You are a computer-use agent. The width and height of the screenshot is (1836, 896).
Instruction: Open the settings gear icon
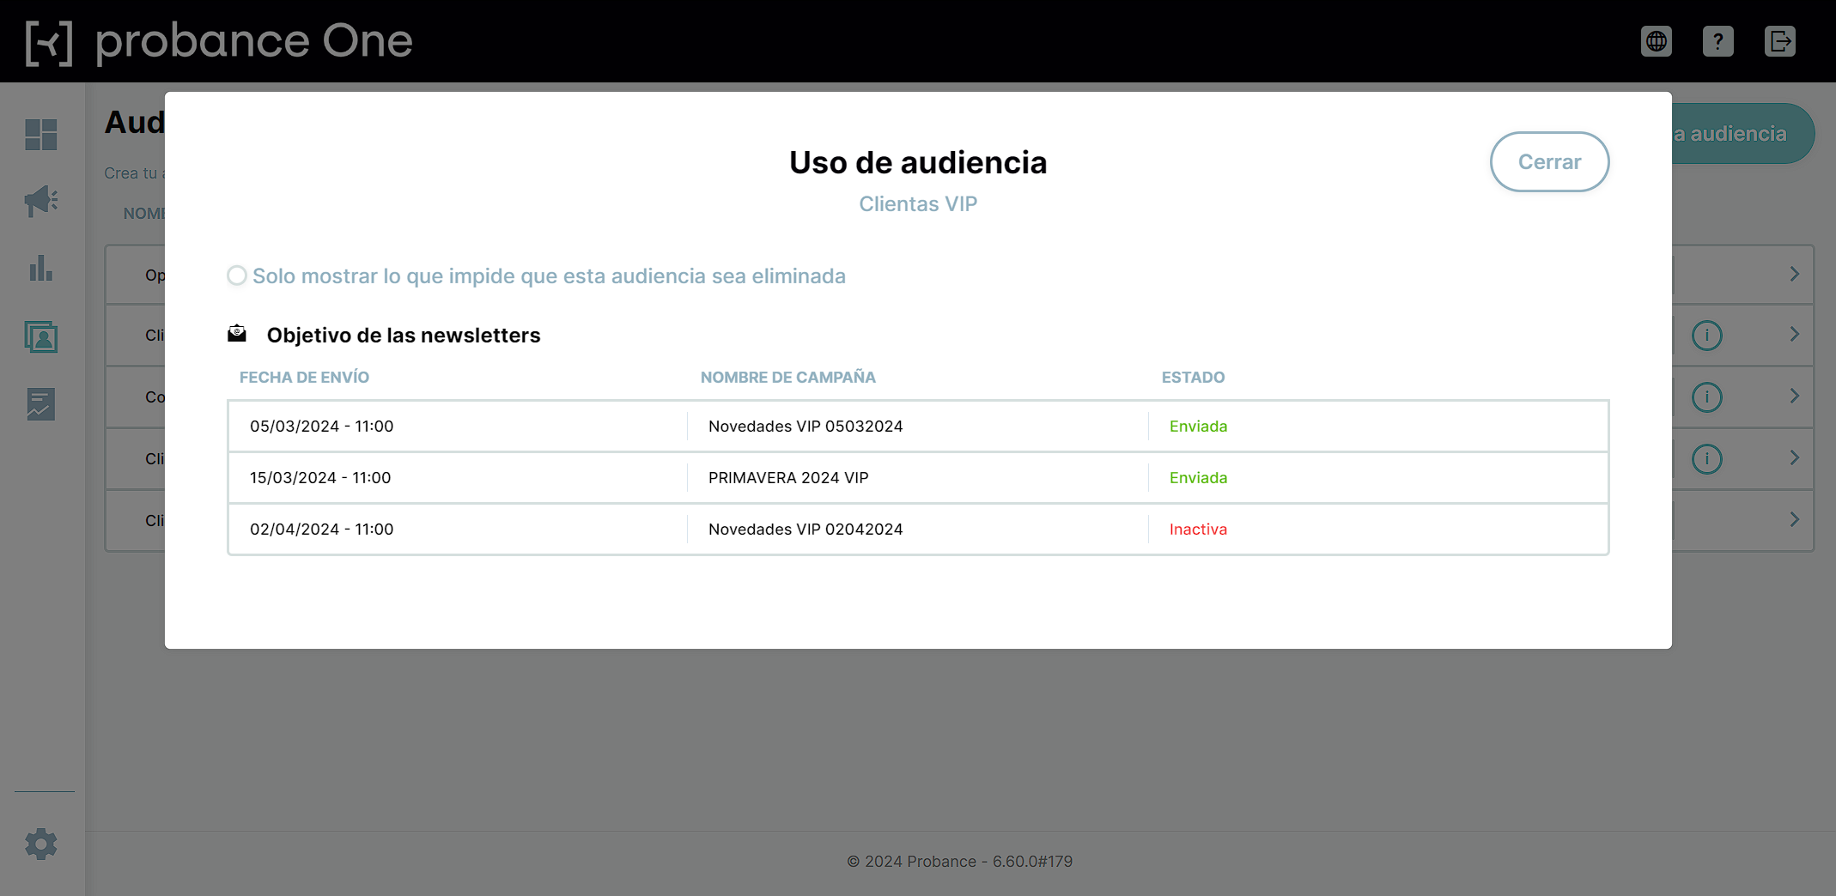pyautogui.click(x=41, y=845)
